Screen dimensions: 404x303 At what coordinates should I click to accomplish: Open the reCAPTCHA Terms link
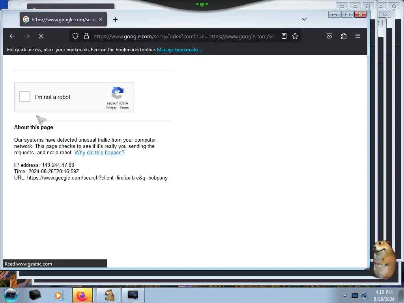(124, 108)
